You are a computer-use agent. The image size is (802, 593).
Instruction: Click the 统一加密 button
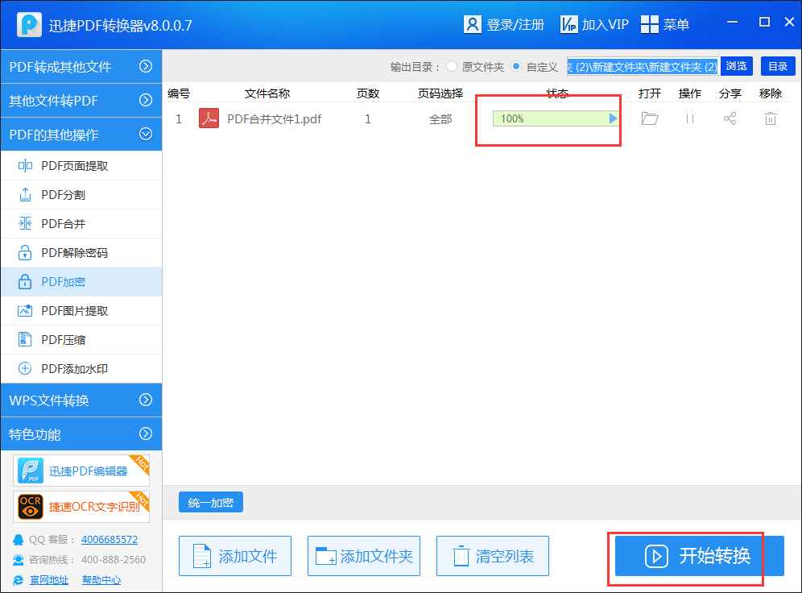[x=211, y=503]
